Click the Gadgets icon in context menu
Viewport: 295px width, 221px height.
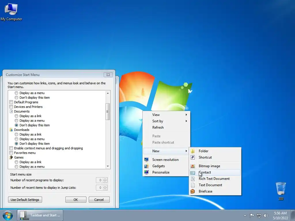(146, 166)
